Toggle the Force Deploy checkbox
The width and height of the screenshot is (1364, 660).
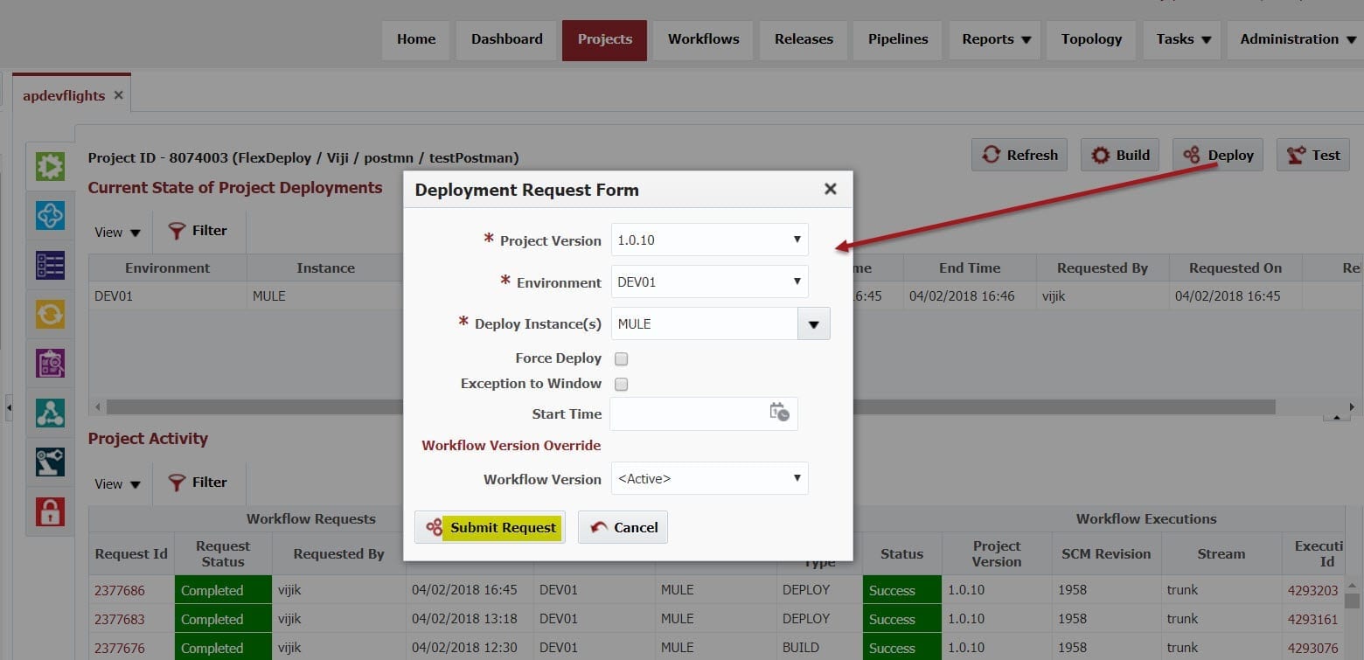tap(621, 358)
